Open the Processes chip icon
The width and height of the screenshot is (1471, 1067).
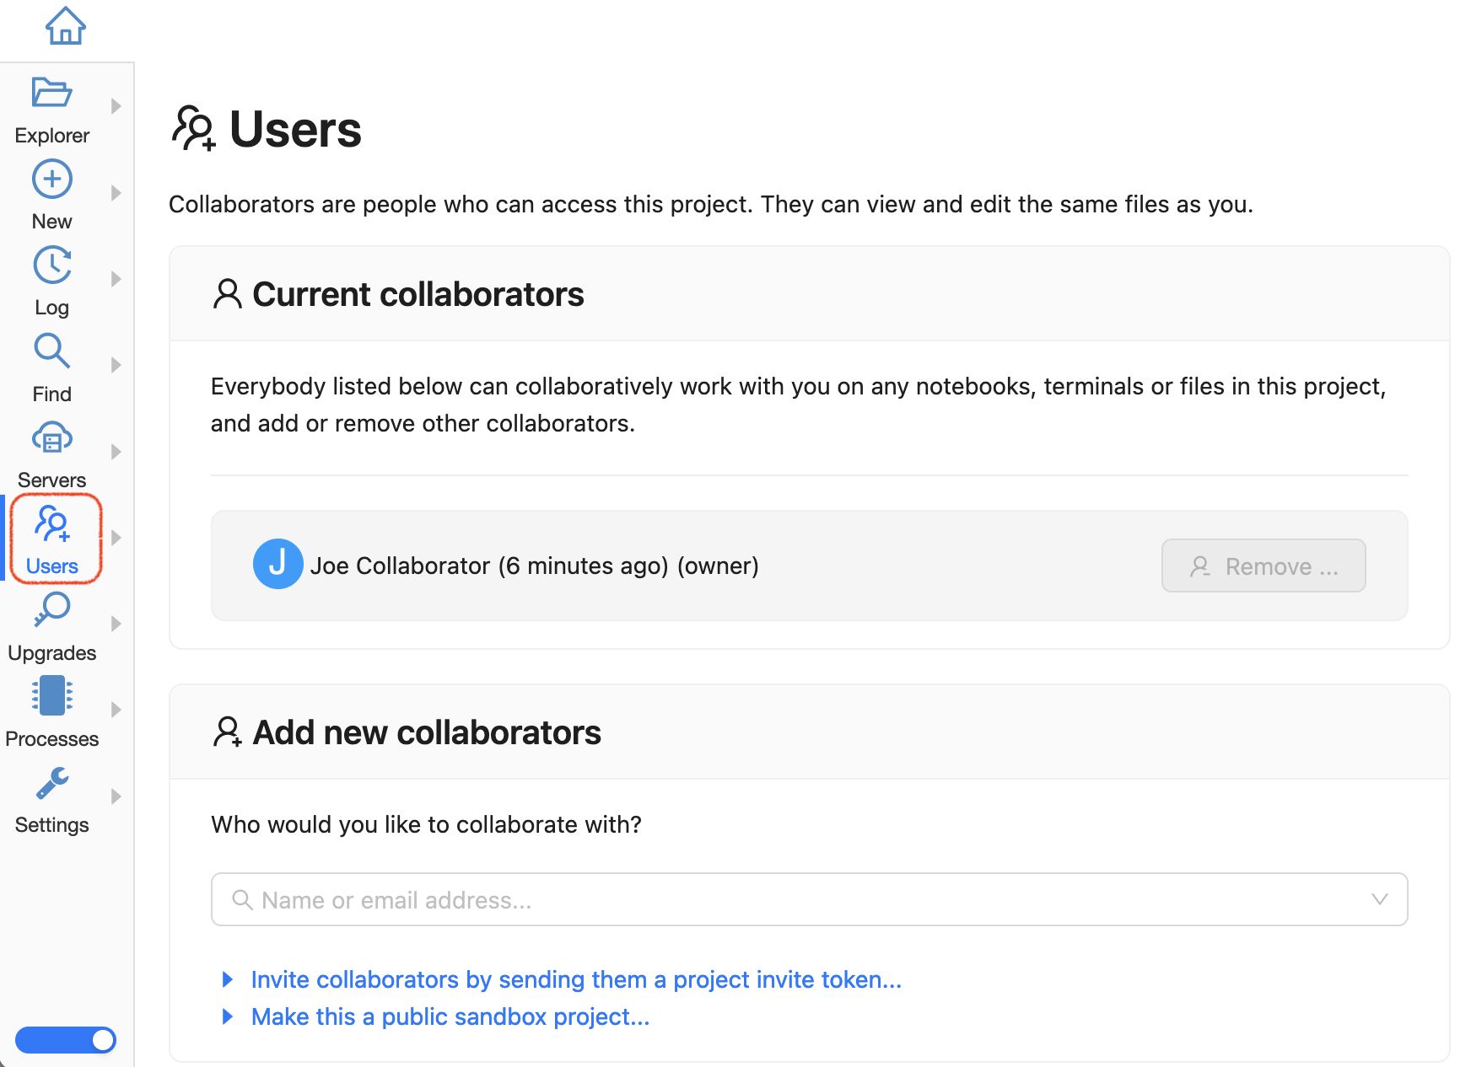coord(51,697)
